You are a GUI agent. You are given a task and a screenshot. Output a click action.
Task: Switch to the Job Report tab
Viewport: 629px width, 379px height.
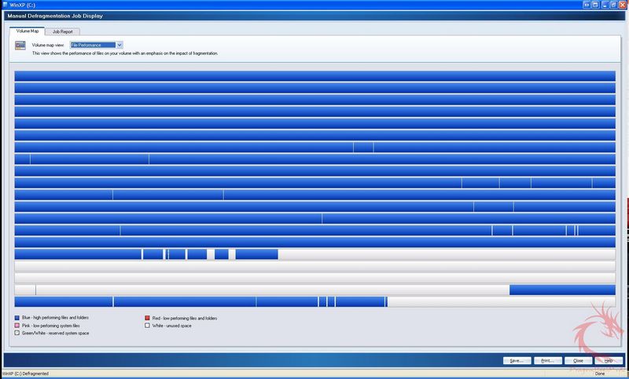click(61, 31)
